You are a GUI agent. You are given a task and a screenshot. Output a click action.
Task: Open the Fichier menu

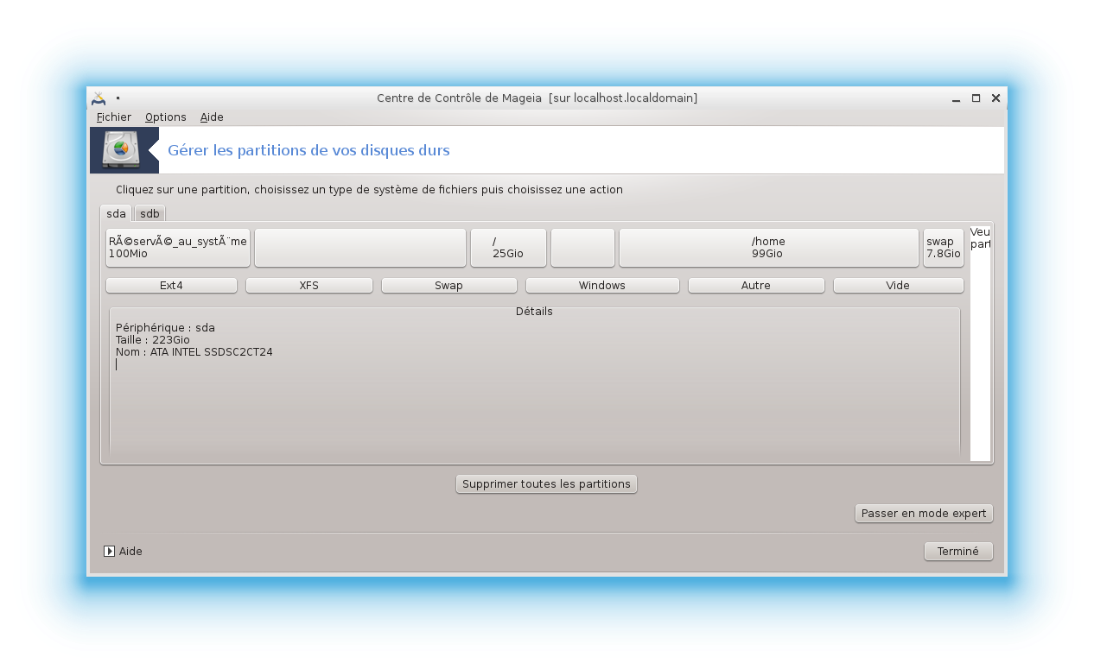114,117
